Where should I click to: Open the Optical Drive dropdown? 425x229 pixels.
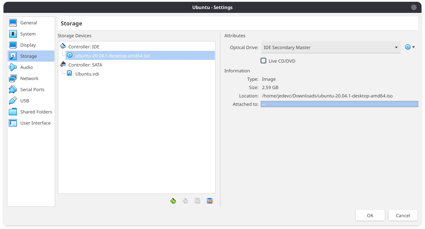tap(331, 47)
